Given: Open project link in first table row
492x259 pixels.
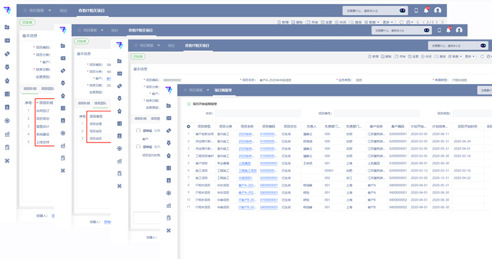Looking at the screenshot, I should pos(247,134).
